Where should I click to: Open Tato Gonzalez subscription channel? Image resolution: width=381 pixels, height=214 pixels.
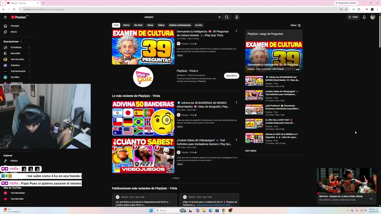17,59
